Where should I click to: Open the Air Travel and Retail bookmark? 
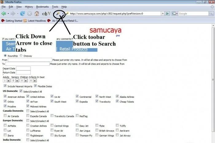[63, 21]
